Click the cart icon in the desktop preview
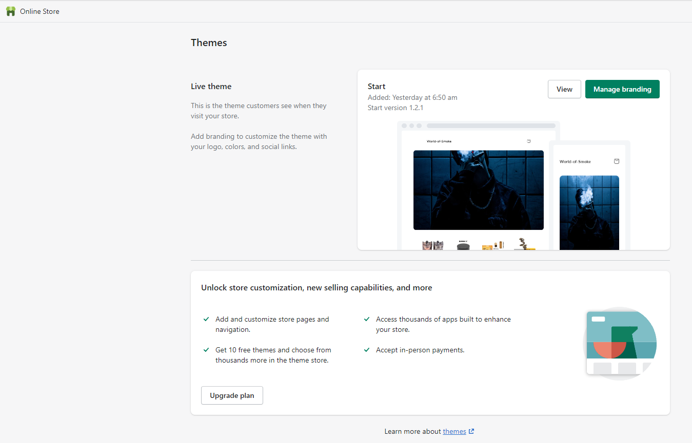 coord(528,141)
